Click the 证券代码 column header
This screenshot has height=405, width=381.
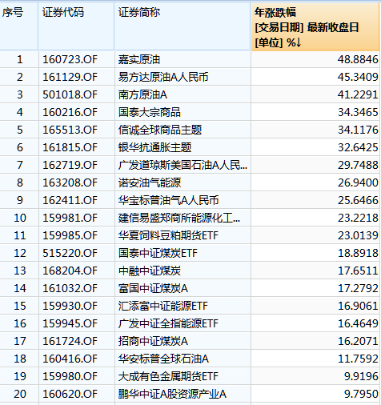76,26
